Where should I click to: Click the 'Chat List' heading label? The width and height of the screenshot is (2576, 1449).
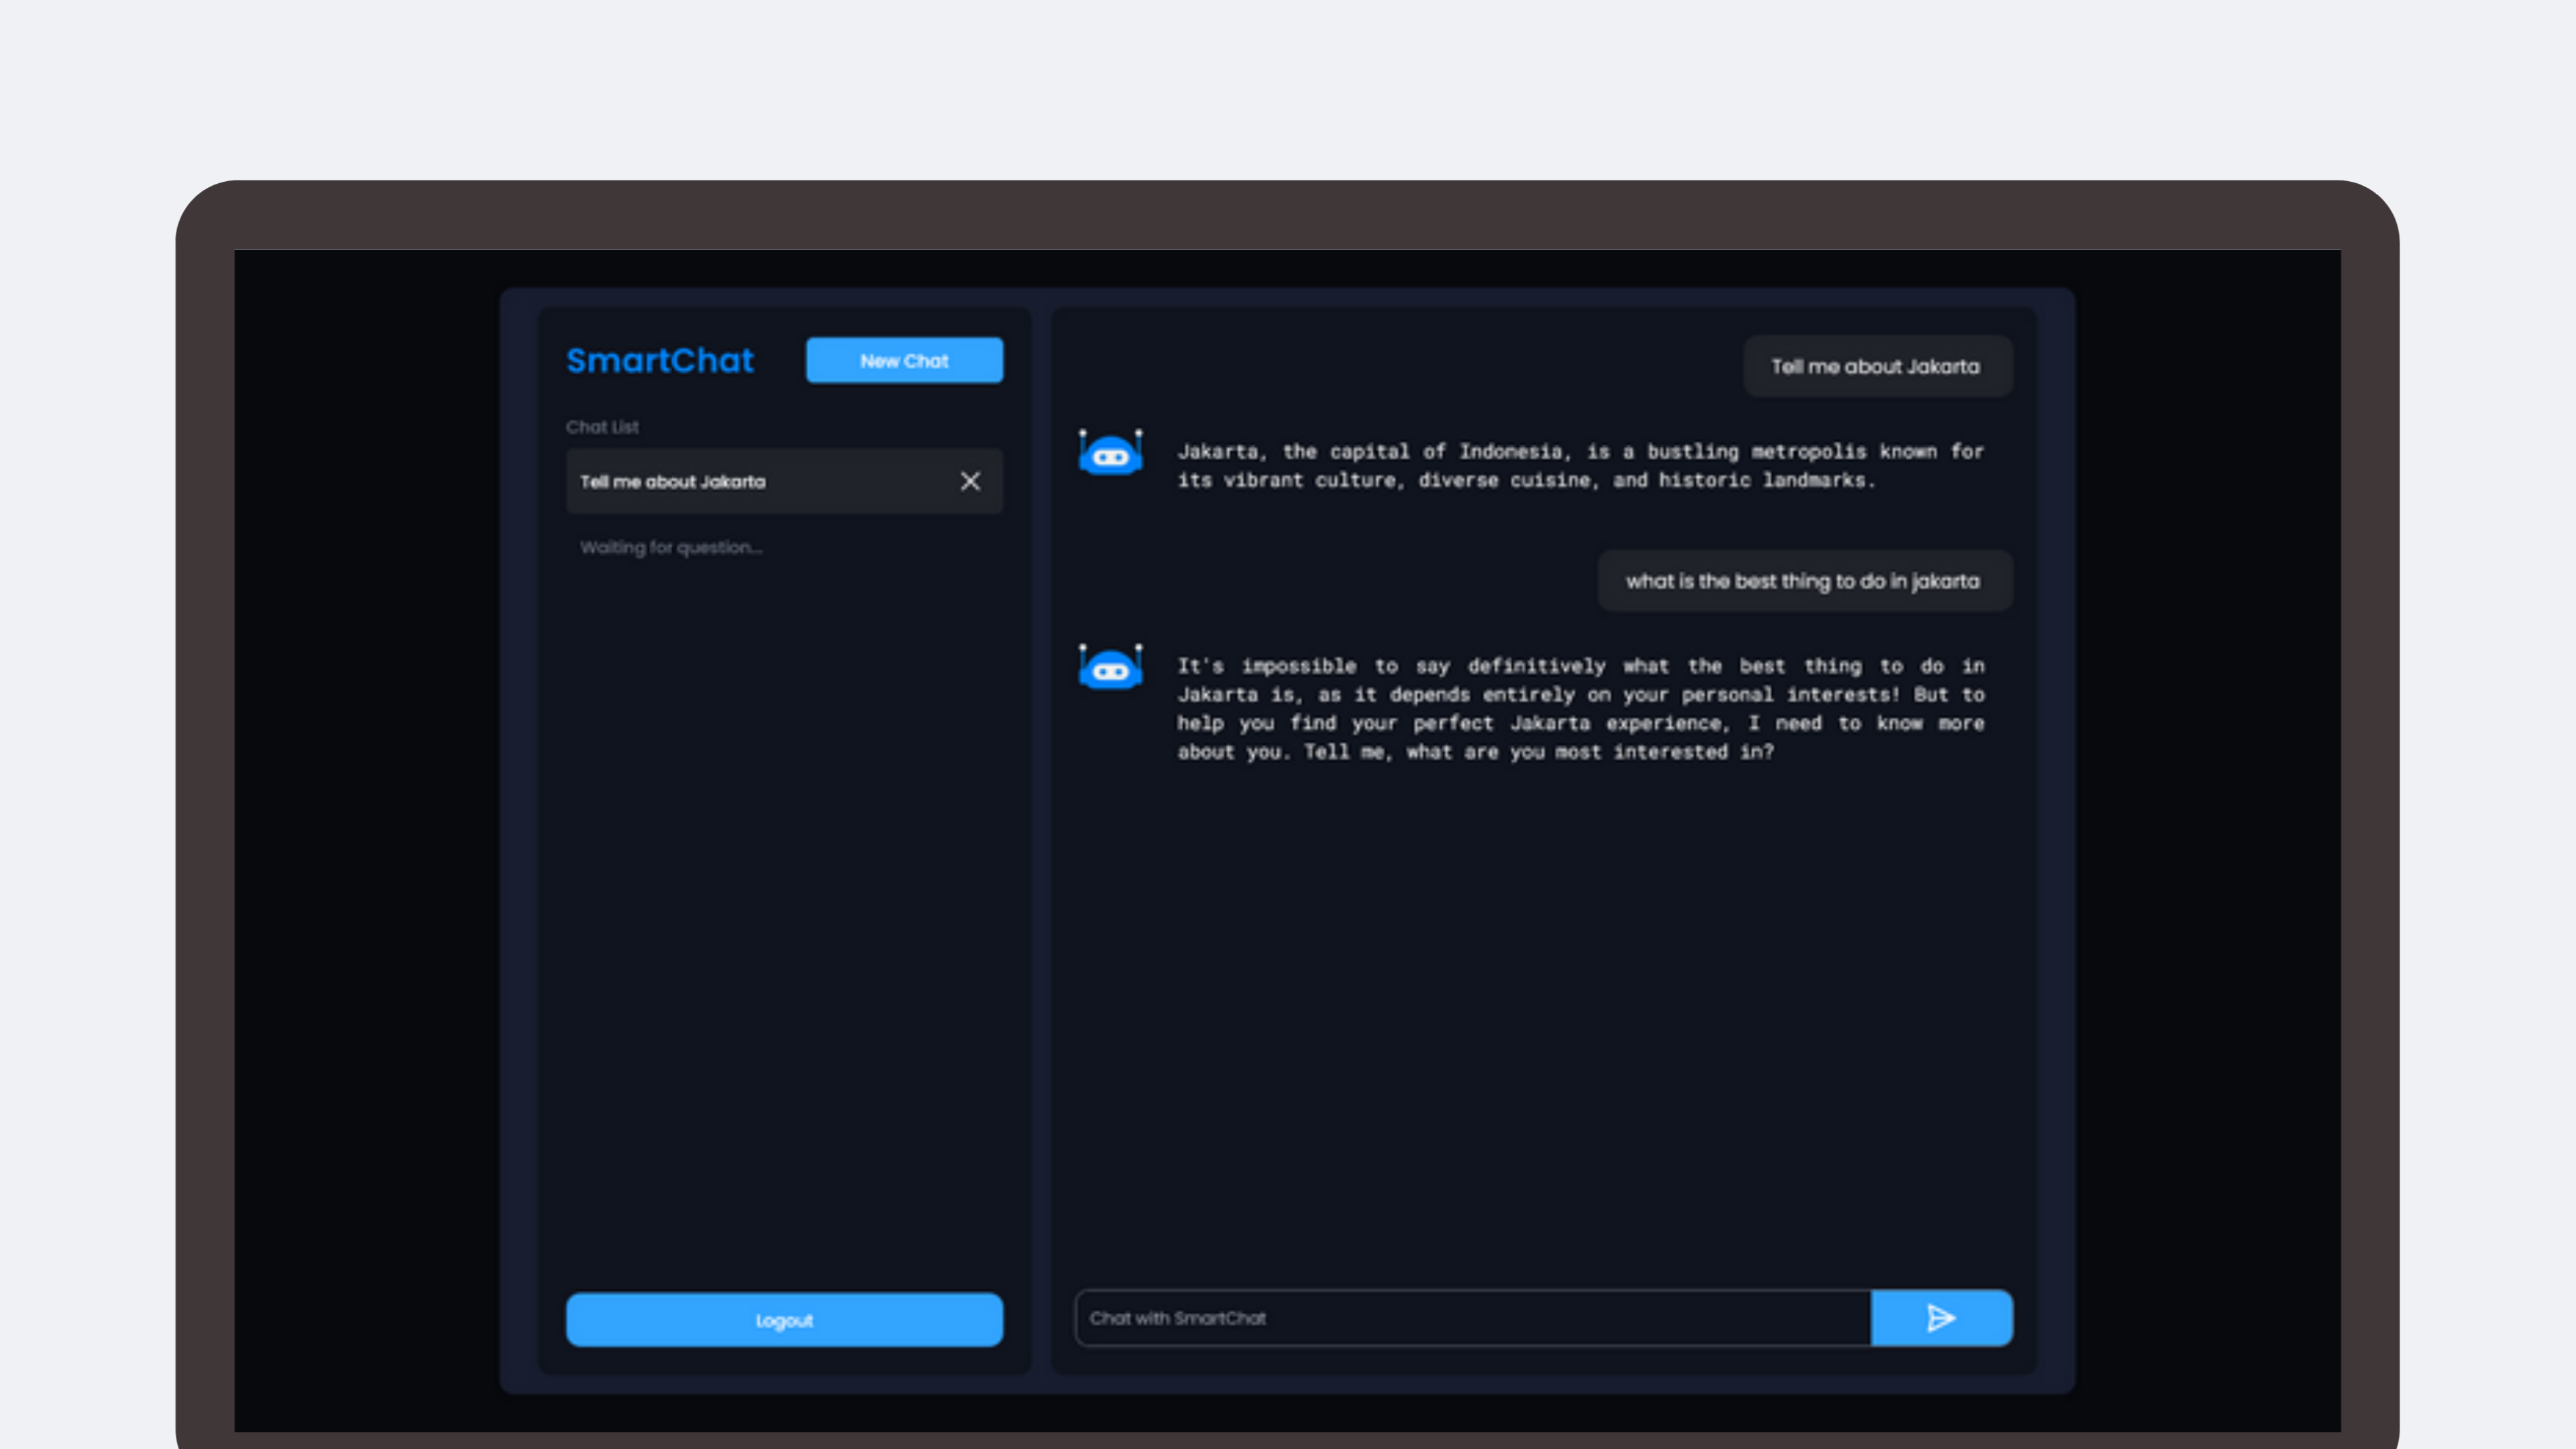tap(602, 426)
